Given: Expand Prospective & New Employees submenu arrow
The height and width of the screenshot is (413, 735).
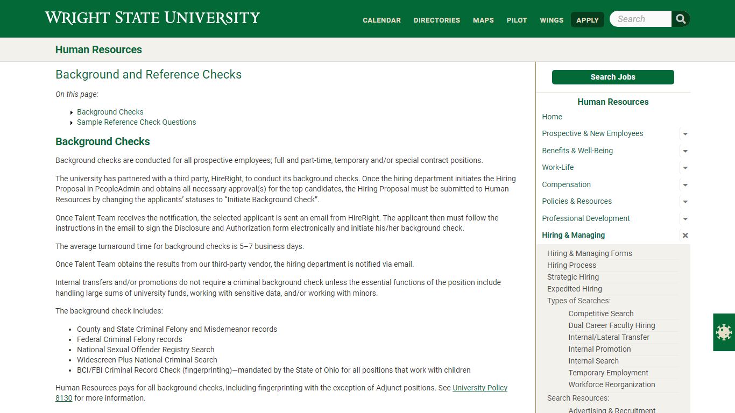Looking at the screenshot, I should pos(685,134).
